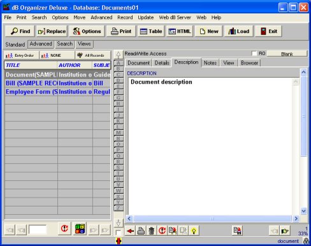Open the Help menu
This screenshot has height=246, width=311.
click(216, 17)
